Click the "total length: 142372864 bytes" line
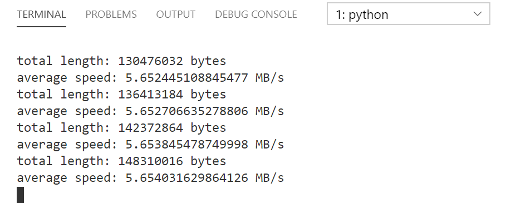Screen dimensions: 506x203 pyautogui.click(x=121, y=128)
